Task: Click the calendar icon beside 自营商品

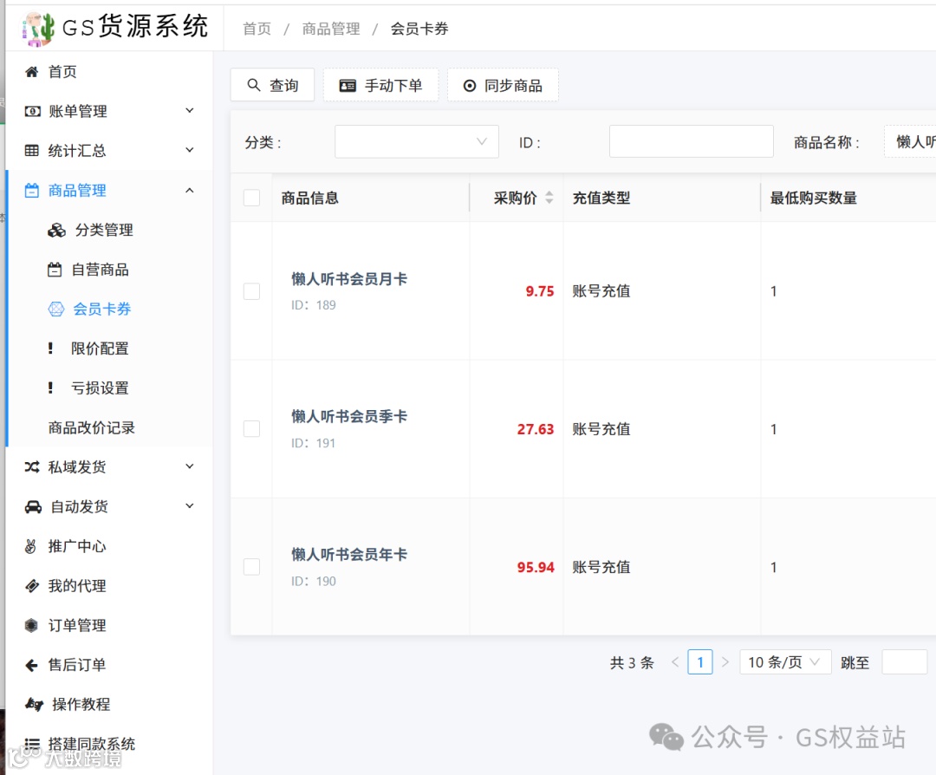Action: [x=55, y=270]
